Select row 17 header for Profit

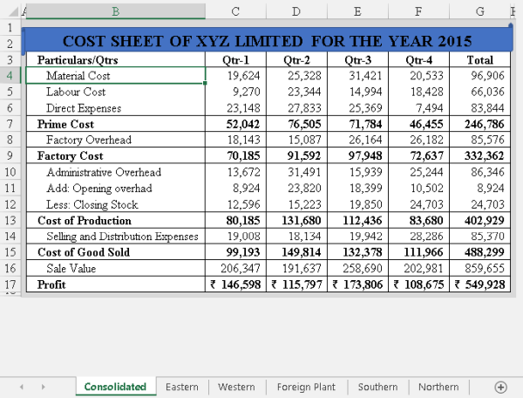pyautogui.click(x=10, y=285)
